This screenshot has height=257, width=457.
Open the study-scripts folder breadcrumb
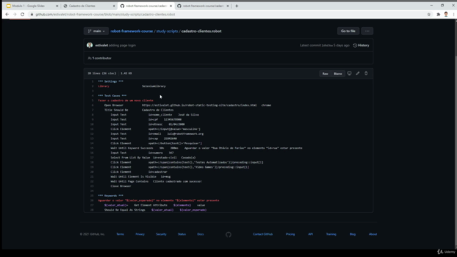click(167, 31)
